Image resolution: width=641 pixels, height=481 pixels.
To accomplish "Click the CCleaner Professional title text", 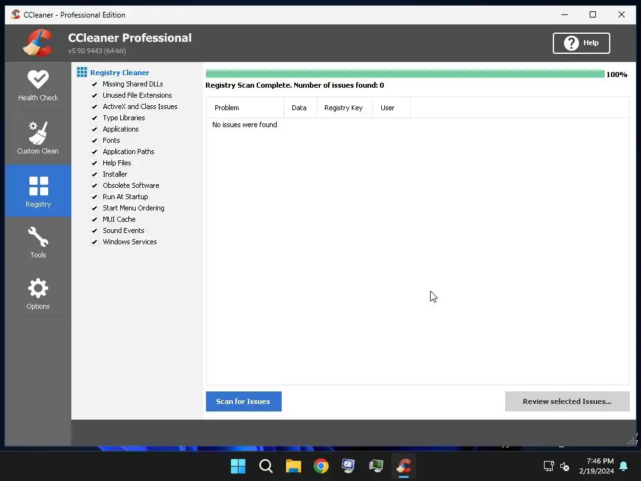I will click(130, 38).
